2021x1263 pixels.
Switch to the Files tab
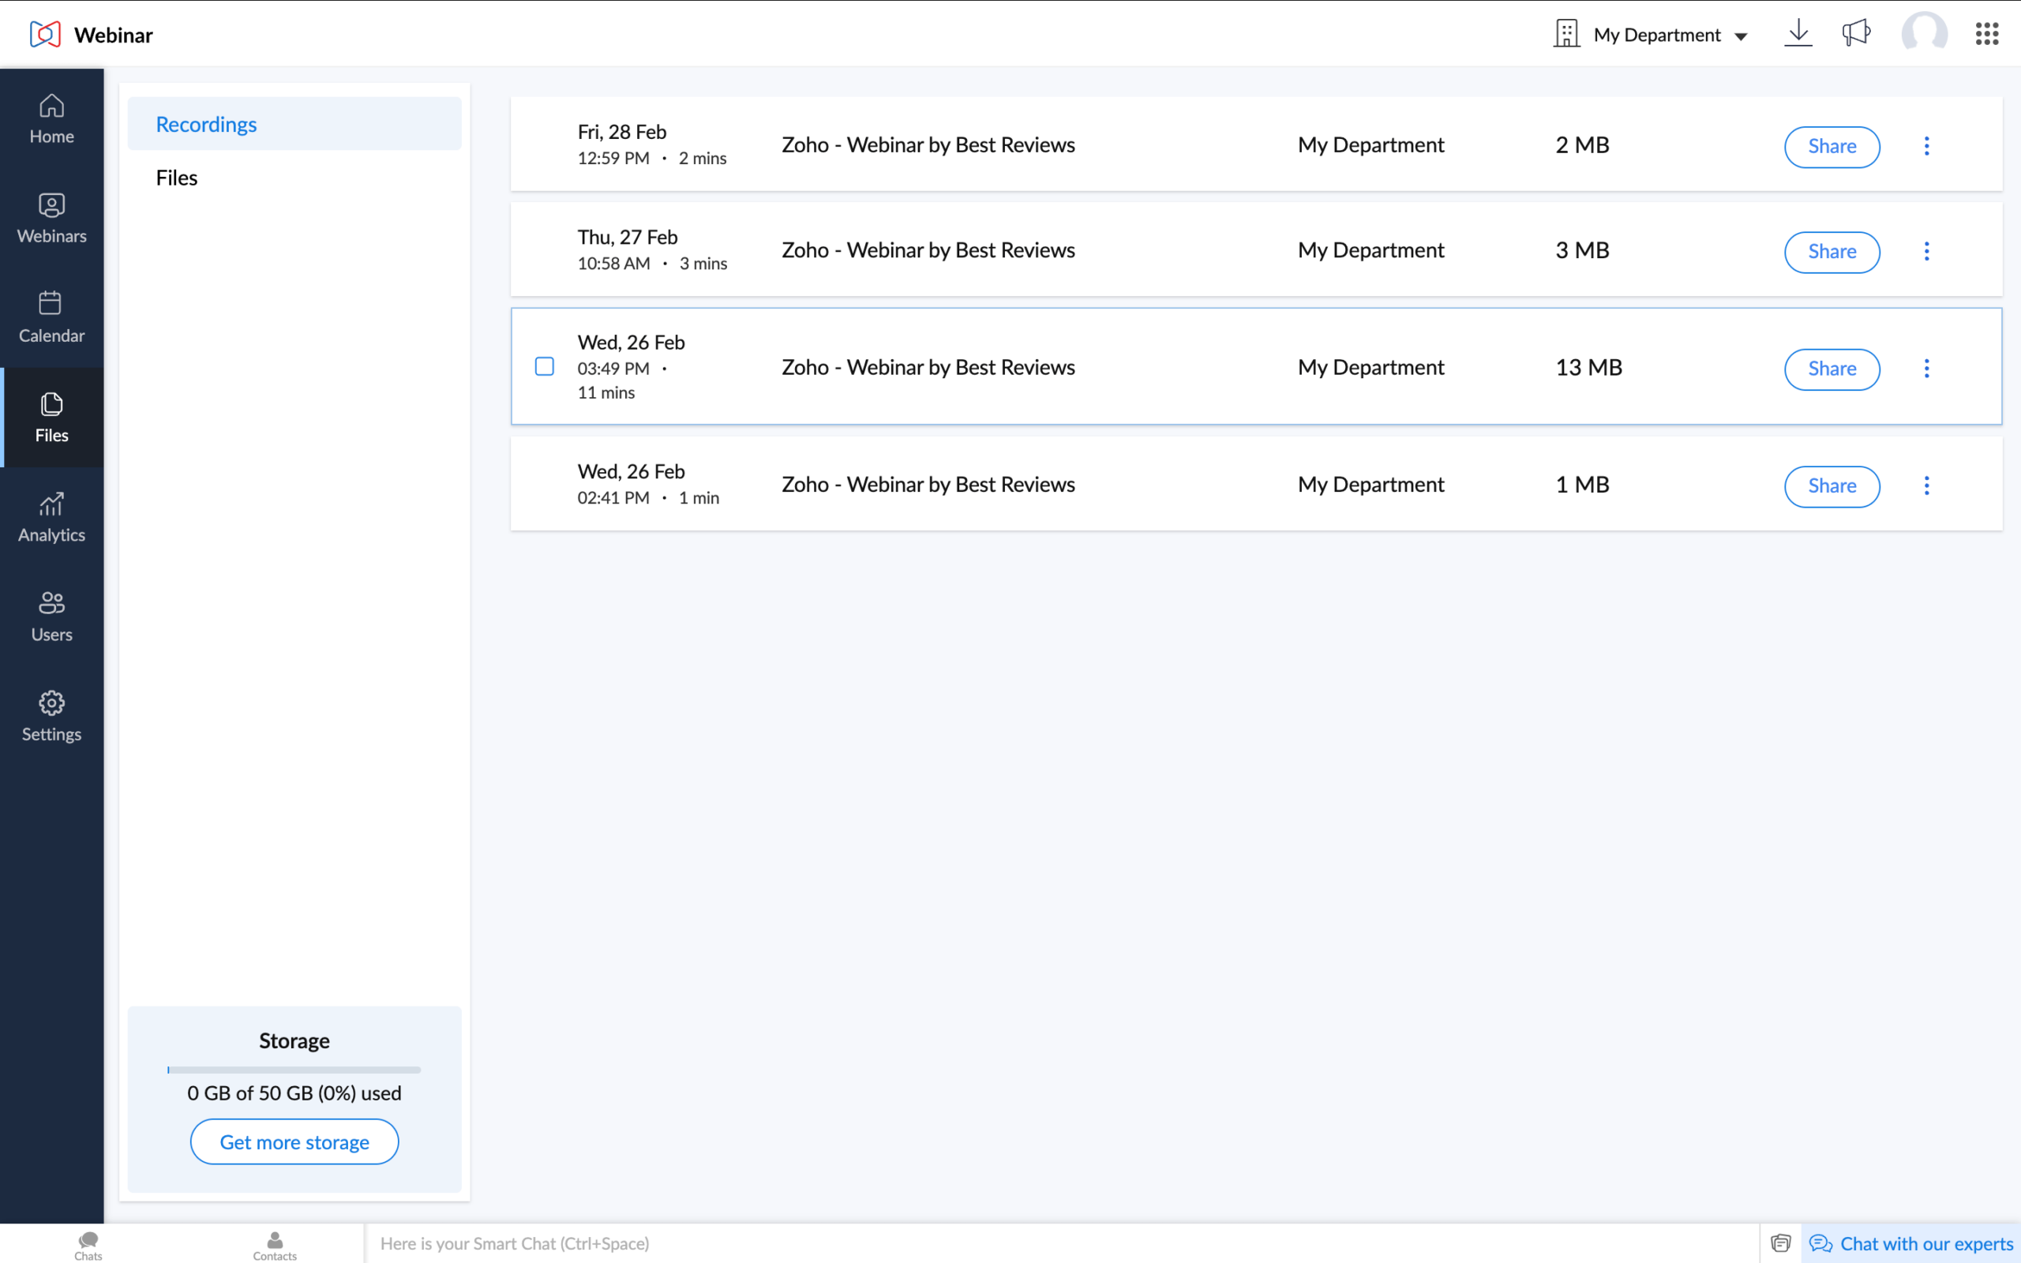coord(176,177)
